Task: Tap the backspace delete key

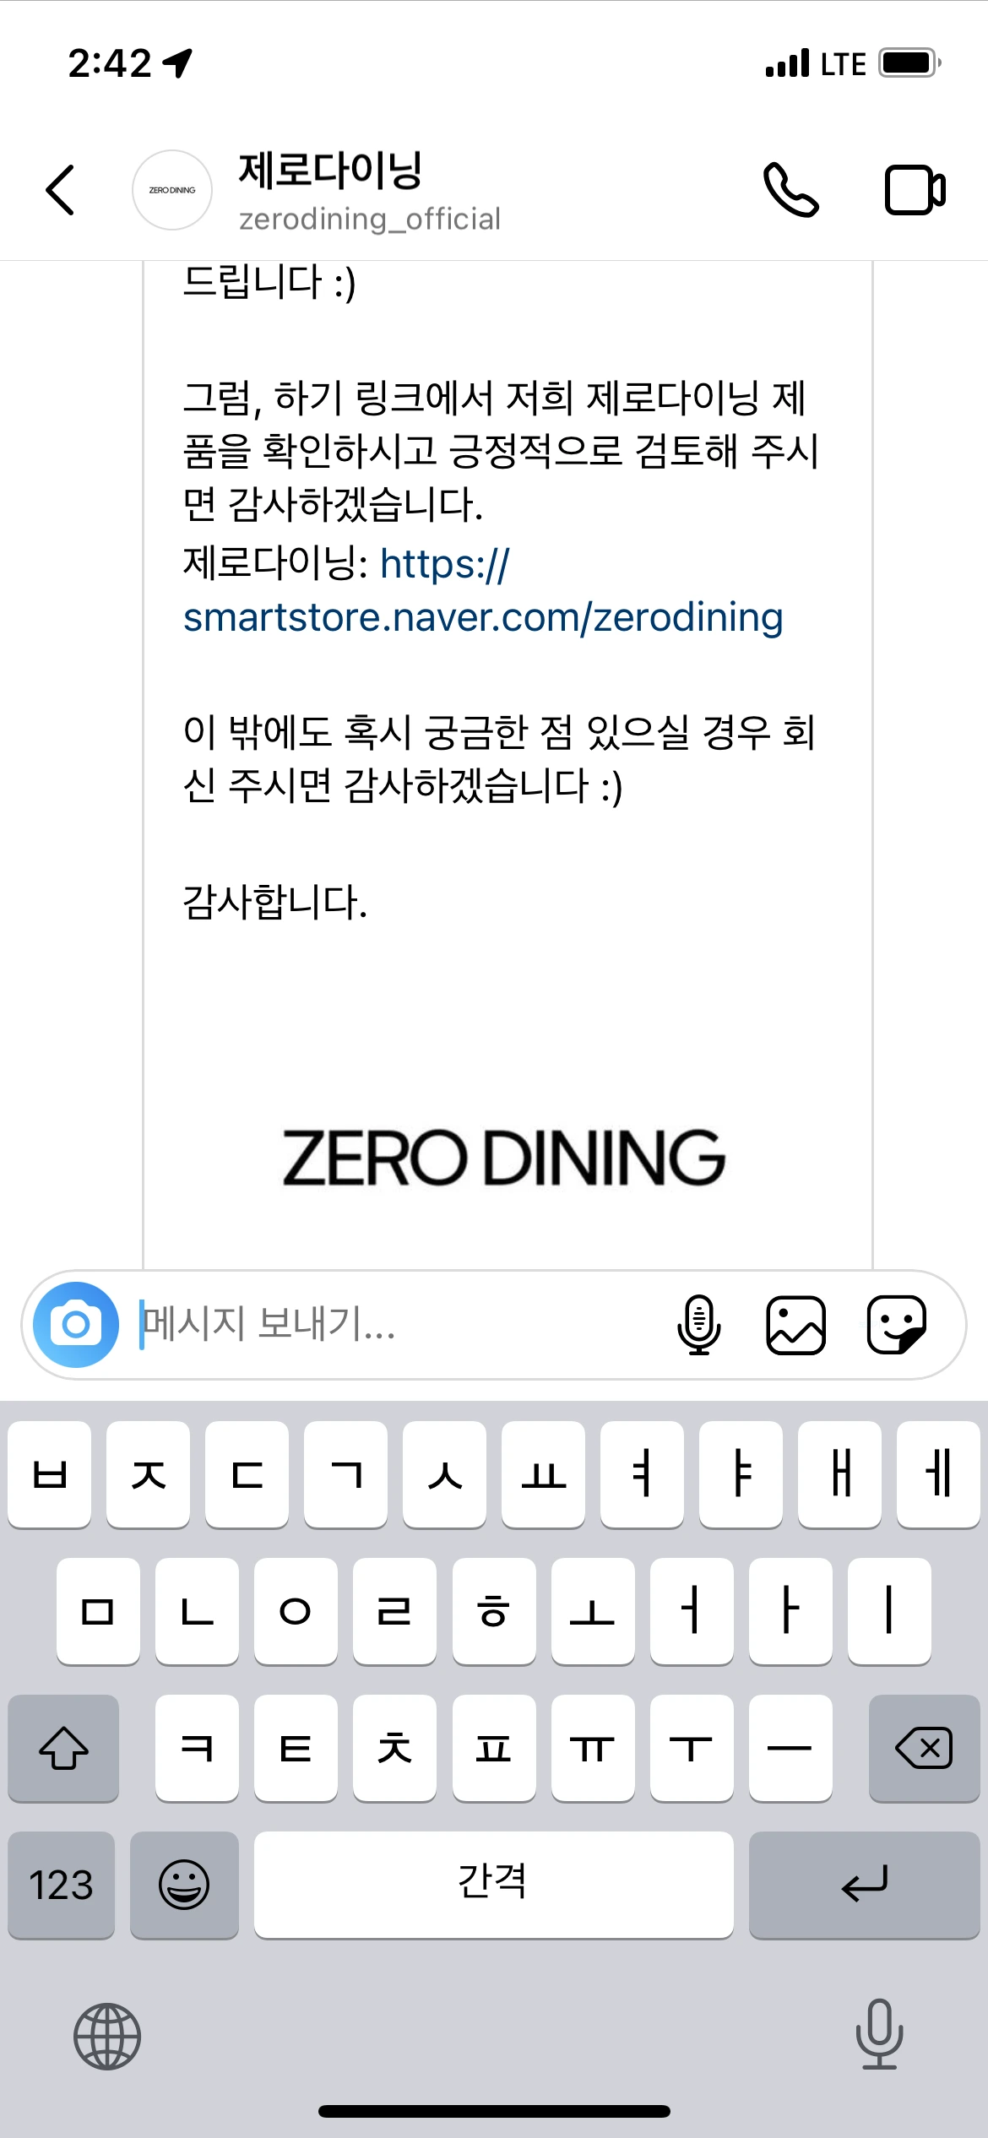Action: (x=924, y=1748)
